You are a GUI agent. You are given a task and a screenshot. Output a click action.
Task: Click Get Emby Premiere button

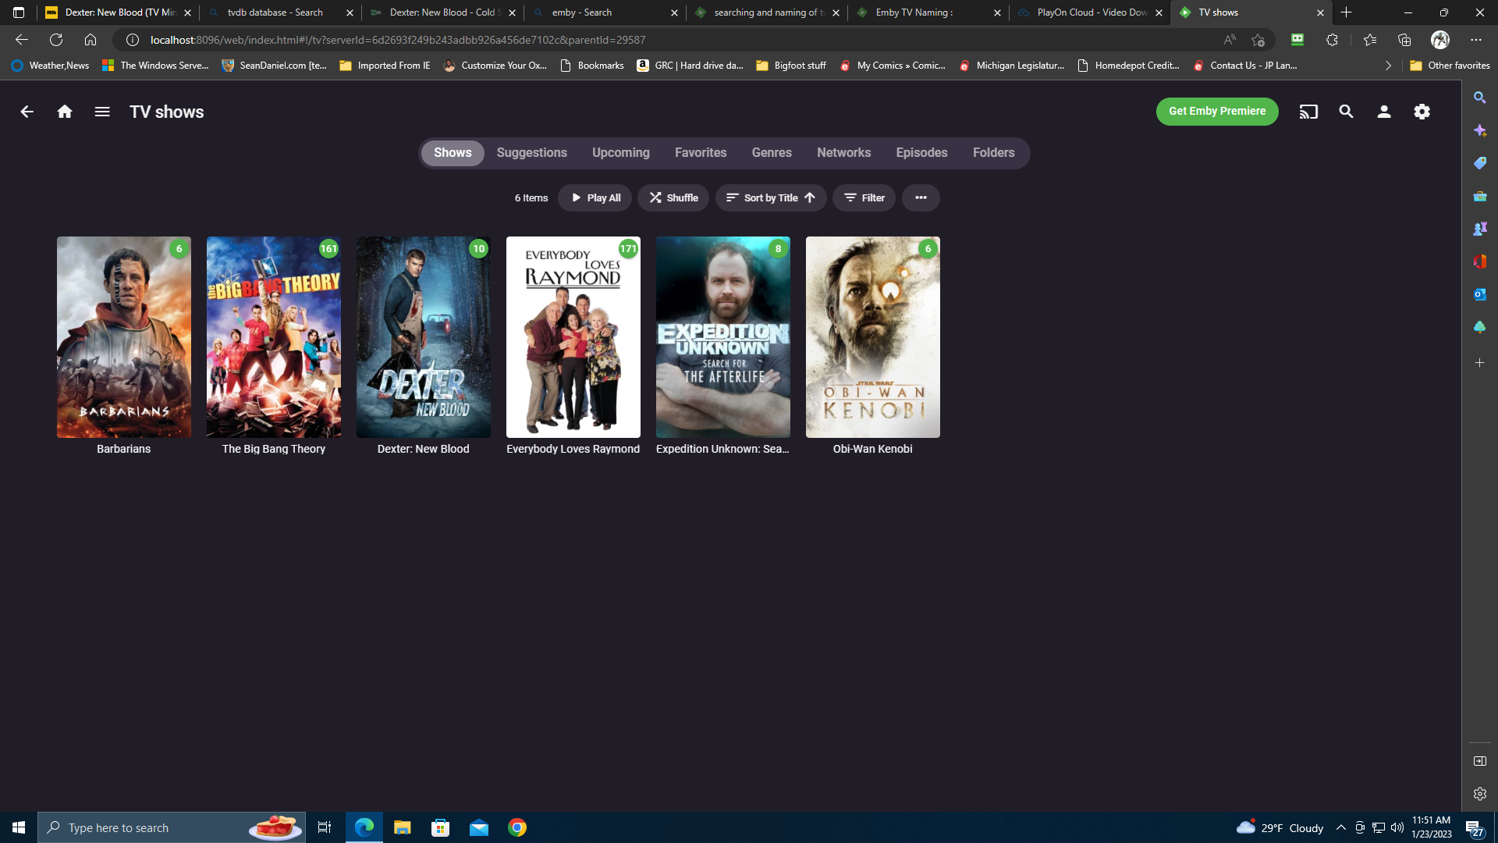coord(1216,111)
